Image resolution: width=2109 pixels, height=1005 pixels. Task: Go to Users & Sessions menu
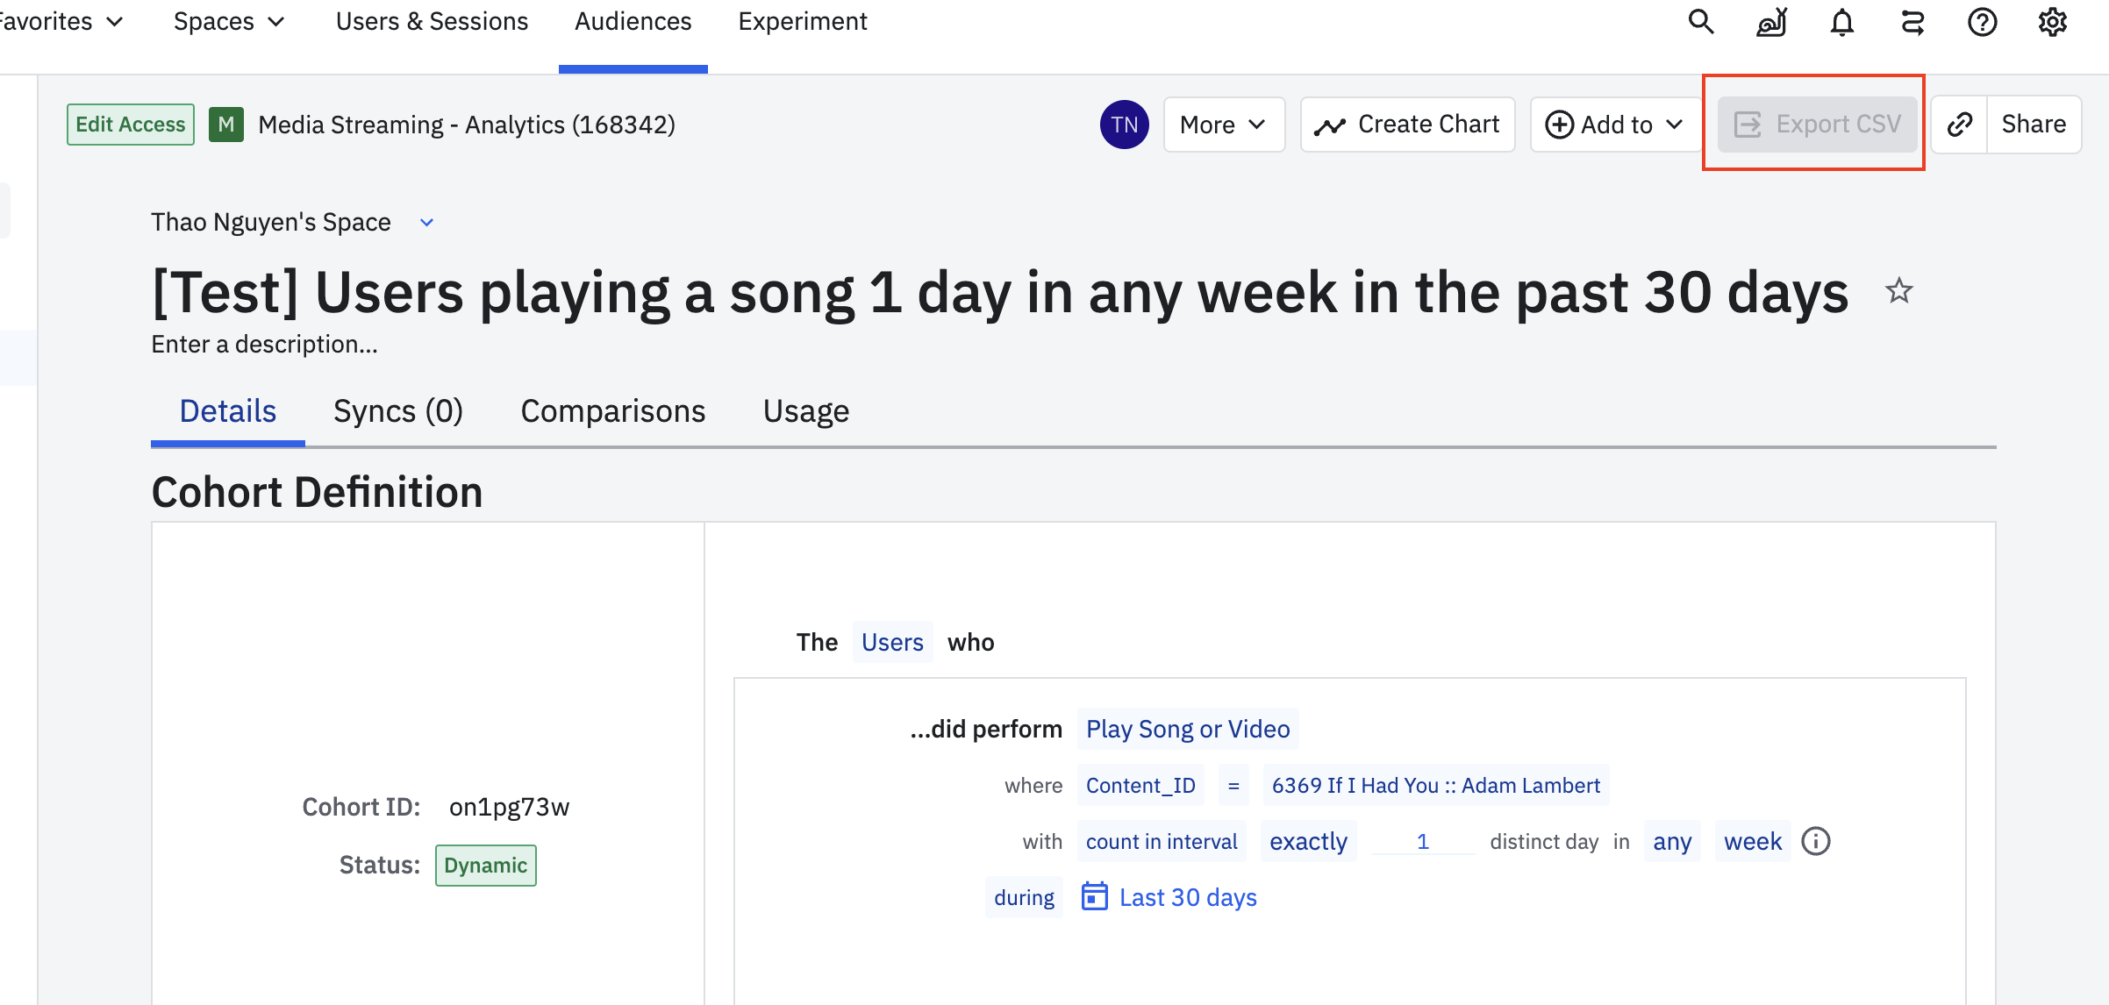coord(432,22)
